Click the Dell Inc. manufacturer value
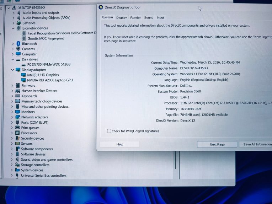 186,86
